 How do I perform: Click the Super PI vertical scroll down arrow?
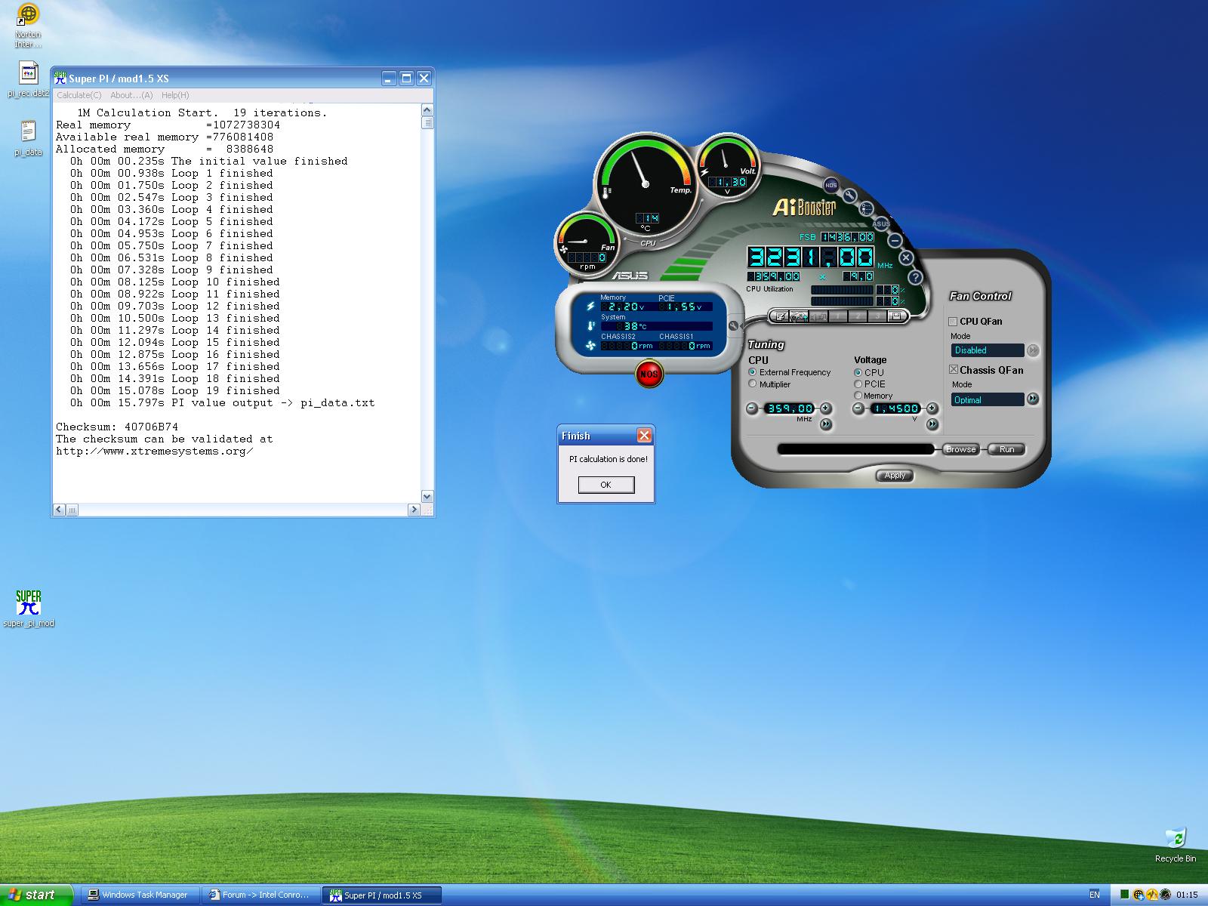coord(427,496)
